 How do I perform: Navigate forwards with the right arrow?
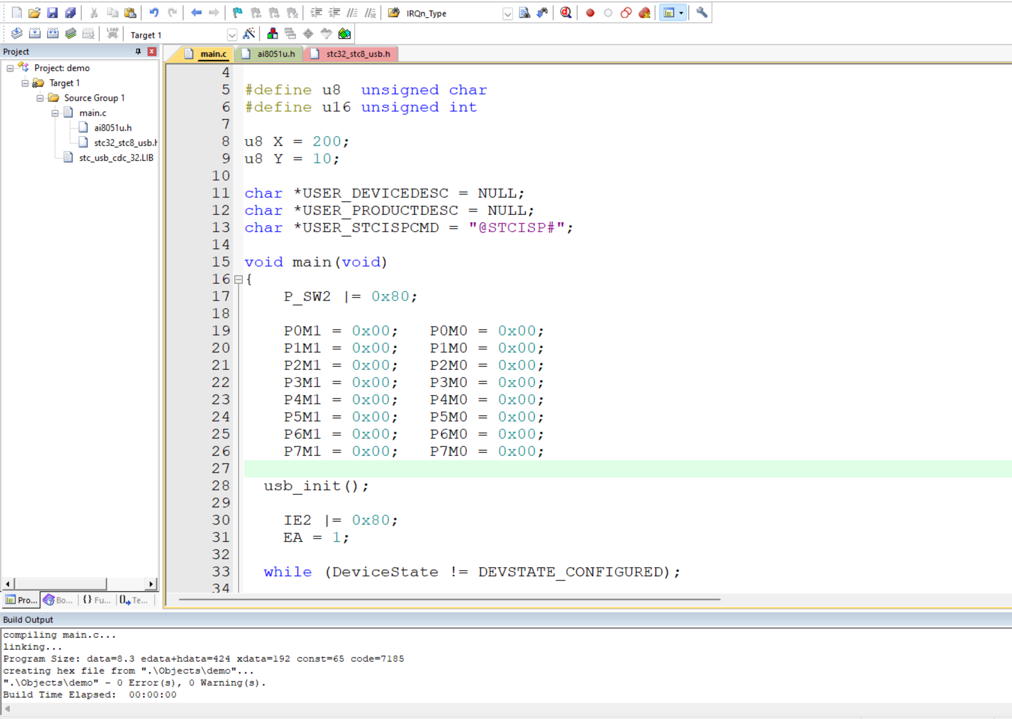[x=214, y=13]
